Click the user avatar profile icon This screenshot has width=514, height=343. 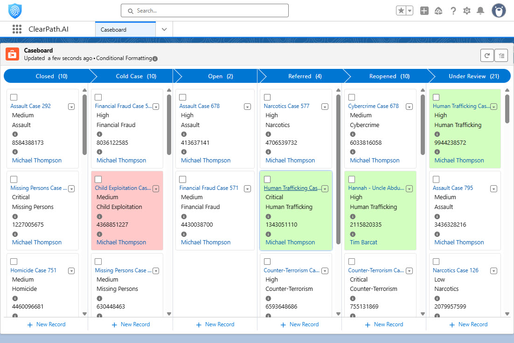(x=499, y=11)
